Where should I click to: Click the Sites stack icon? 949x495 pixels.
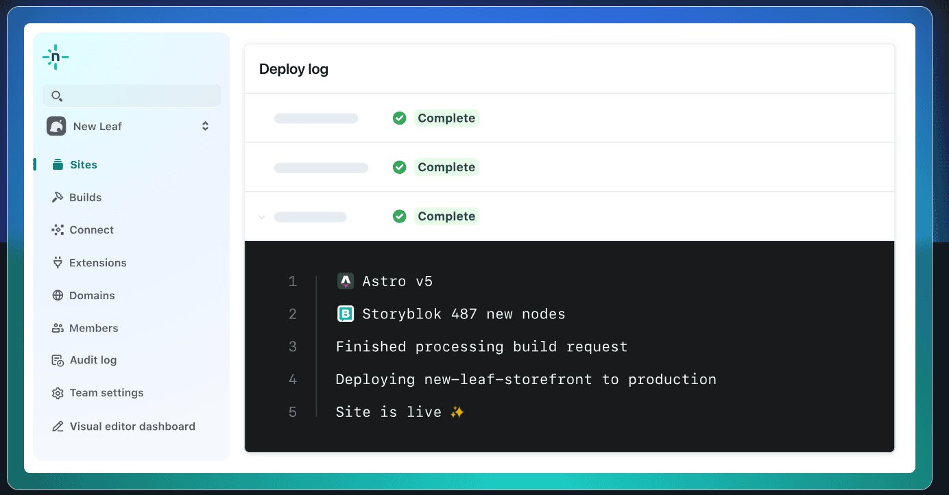(58, 164)
